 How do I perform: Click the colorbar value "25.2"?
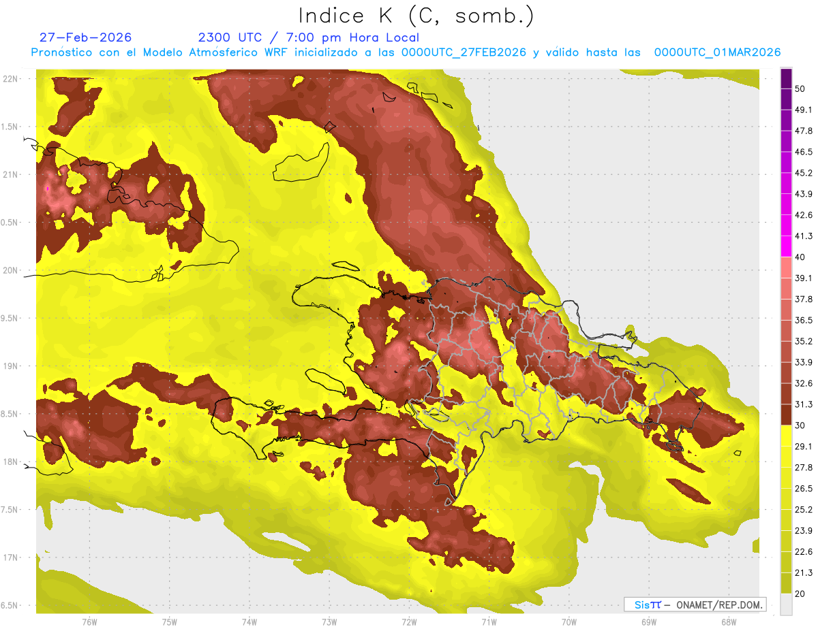(803, 509)
